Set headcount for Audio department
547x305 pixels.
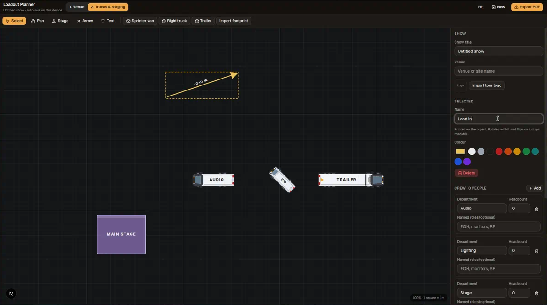519,209
